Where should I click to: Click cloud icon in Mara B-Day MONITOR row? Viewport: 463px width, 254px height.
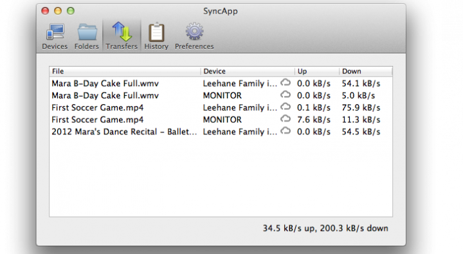click(286, 95)
